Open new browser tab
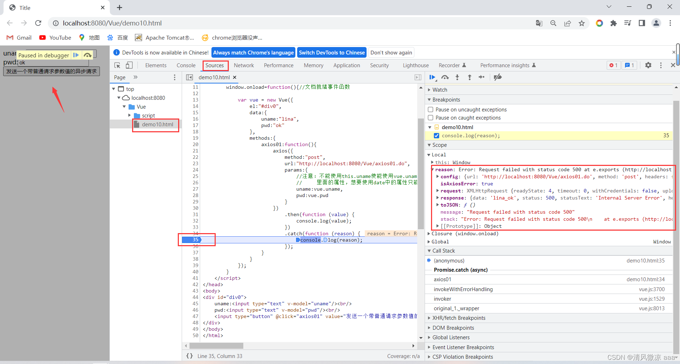The image size is (680, 364). [119, 7]
